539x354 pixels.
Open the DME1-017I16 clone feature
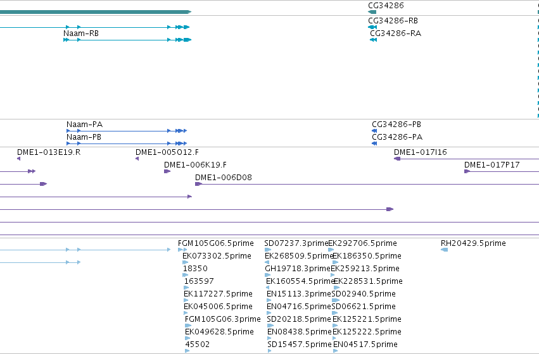click(466, 159)
